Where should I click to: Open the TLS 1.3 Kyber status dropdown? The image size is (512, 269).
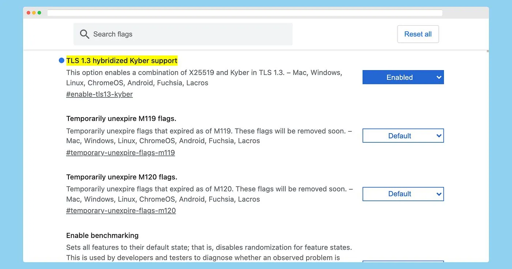(403, 77)
